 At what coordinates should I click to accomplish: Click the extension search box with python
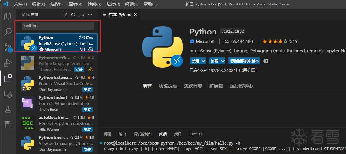click(58, 26)
